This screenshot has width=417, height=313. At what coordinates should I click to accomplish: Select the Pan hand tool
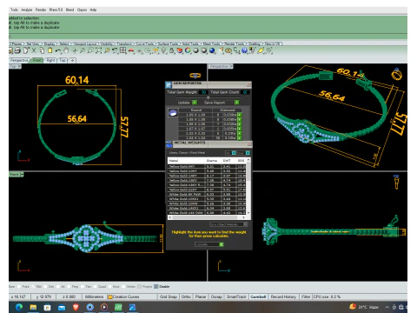66,50
